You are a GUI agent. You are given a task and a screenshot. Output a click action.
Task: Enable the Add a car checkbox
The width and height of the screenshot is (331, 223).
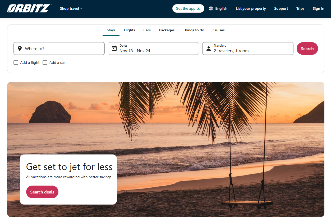[x=45, y=62]
